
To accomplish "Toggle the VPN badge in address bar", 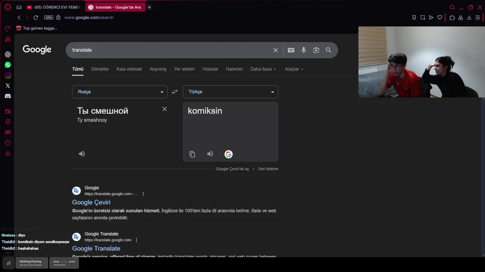I will (x=48, y=17).
